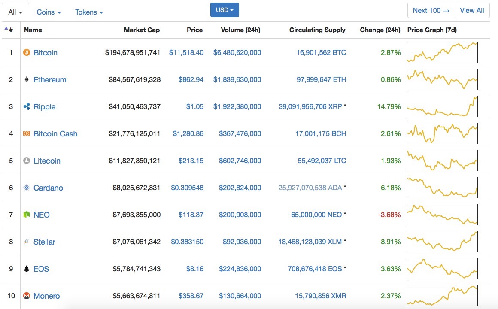Click NEO supply 65,000,000 NEO
This screenshot has width=498, height=309.
pos(316,215)
